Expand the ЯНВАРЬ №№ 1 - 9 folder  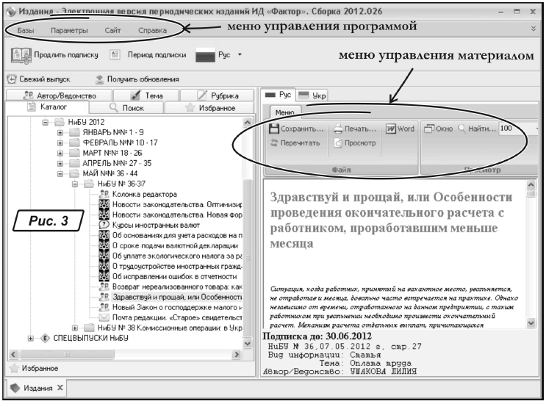click(x=61, y=132)
